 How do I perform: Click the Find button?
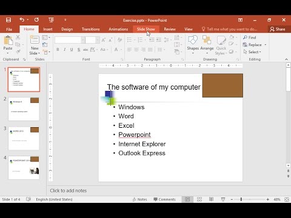tap(250, 38)
